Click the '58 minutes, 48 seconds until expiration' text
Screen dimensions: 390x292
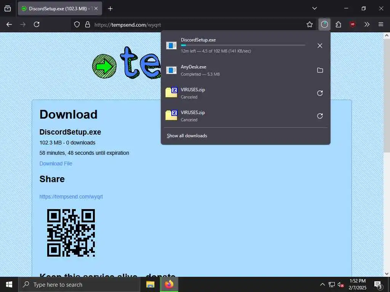84,153
